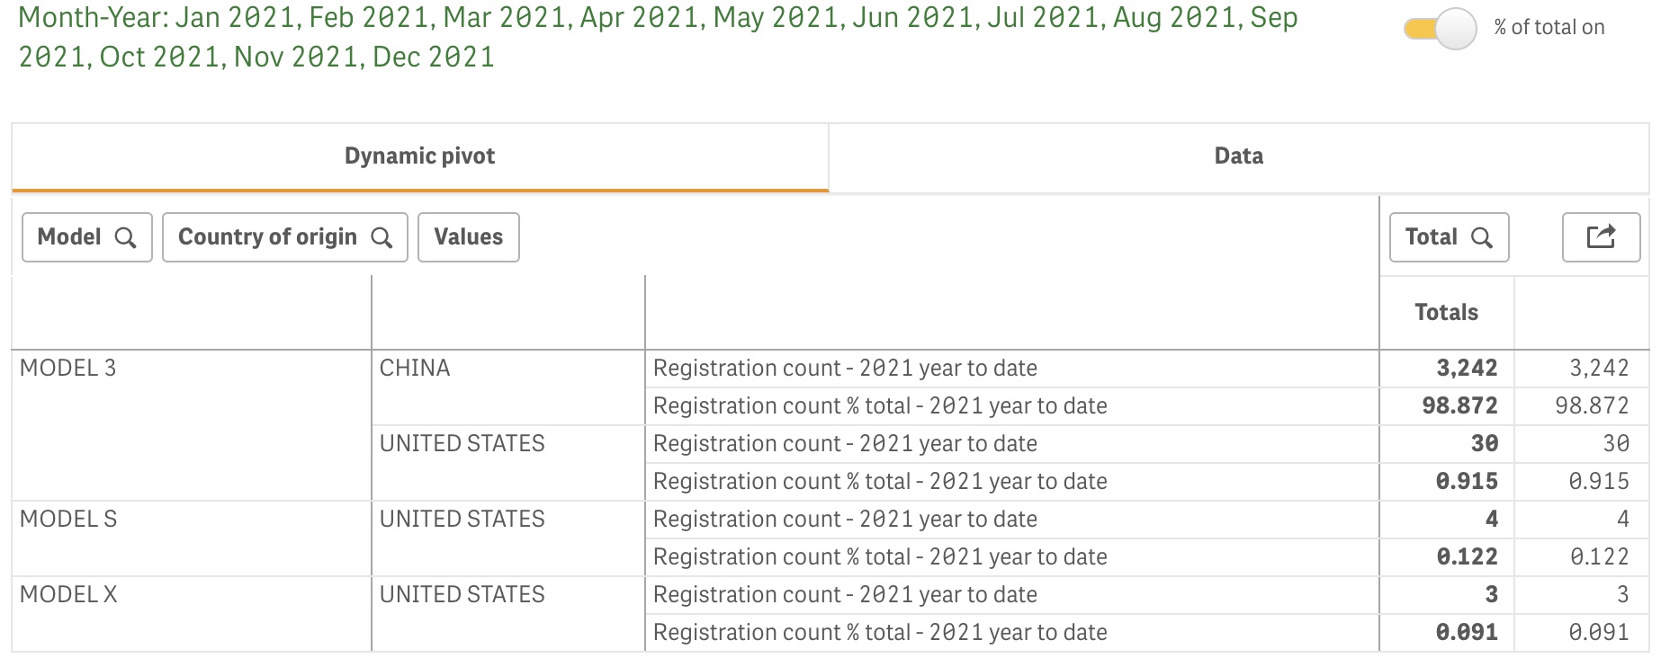
Task: Toggle the % of total switch
Action: [1440, 29]
